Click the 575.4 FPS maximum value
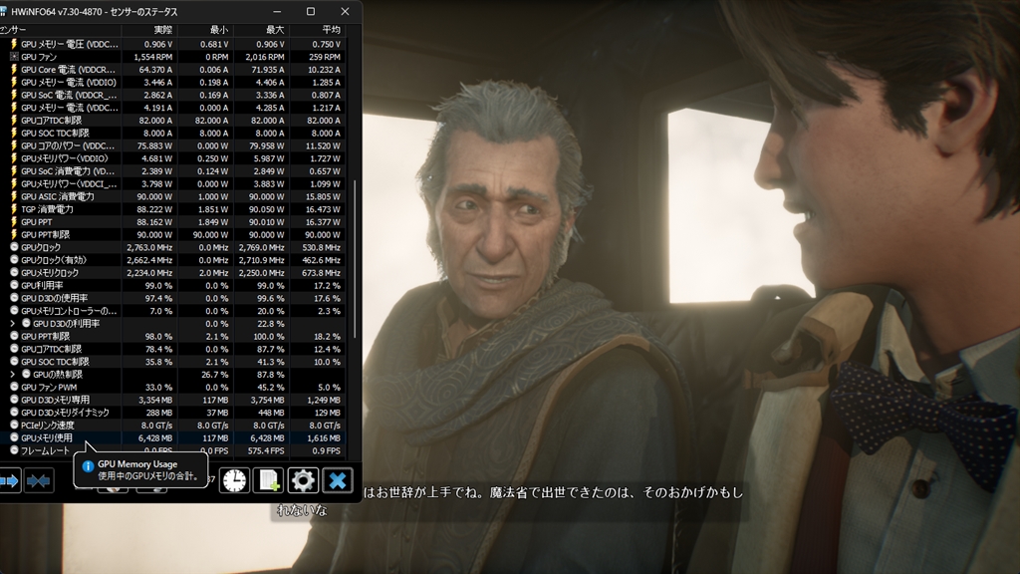 pos(266,450)
